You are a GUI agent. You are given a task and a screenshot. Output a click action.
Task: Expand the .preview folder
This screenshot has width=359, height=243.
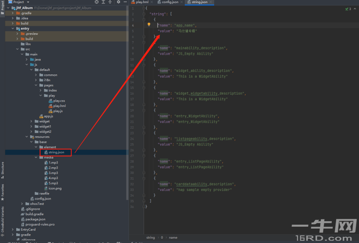pyautogui.click(x=18, y=34)
